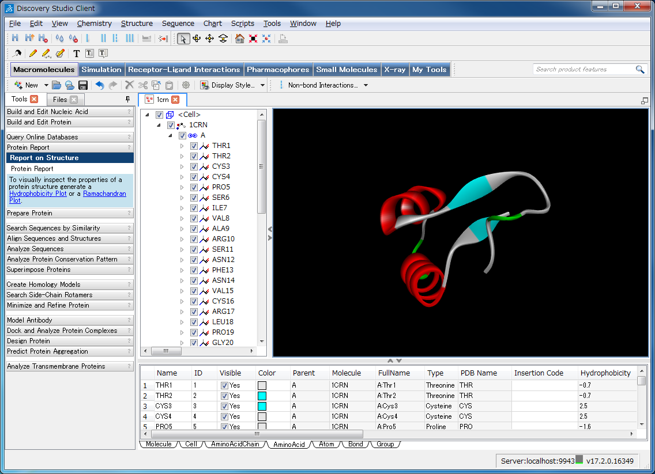
Task: Toggle the ILE7 residue checkbox
Action: (194, 208)
